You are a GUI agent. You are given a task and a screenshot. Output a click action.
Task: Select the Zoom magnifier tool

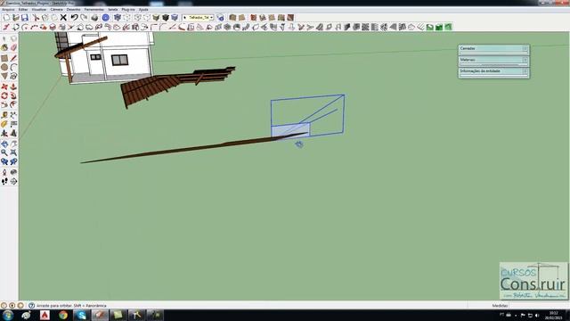[x=4, y=152]
